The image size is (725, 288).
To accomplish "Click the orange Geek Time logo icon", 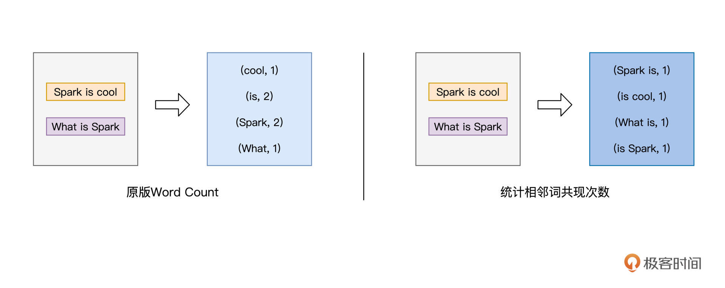I will (x=632, y=262).
